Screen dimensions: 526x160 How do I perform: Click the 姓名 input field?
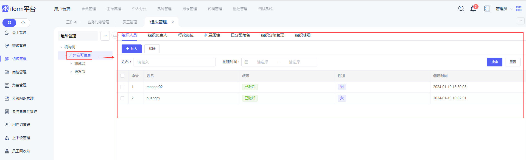(174, 62)
